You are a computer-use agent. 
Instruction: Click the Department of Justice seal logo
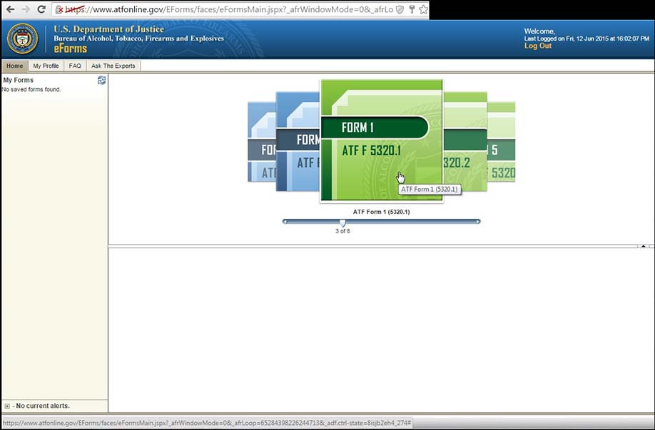point(23,39)
